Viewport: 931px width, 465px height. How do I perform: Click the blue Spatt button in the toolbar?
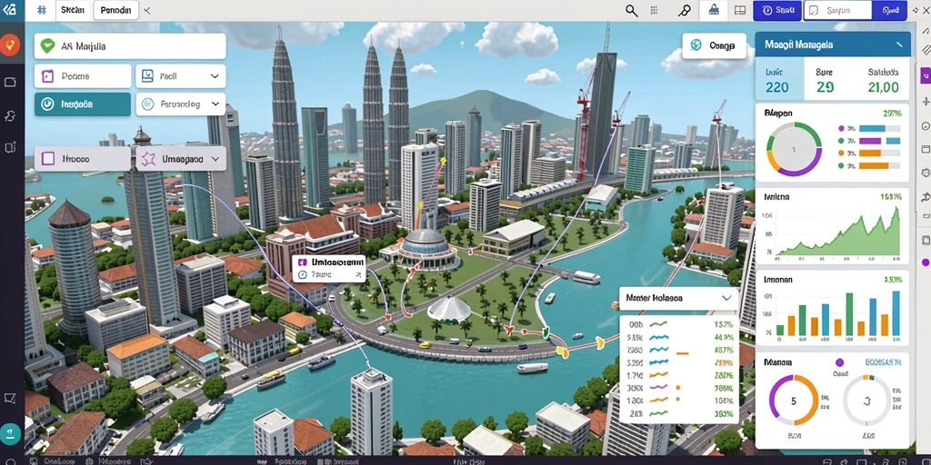coord(777,10)
